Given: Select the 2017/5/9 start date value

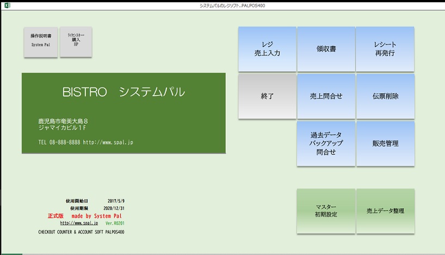Looking at the screenshot, I should 118,201.
